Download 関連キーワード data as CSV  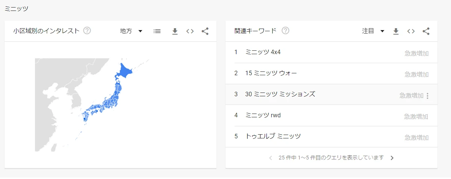click(396, 31)
